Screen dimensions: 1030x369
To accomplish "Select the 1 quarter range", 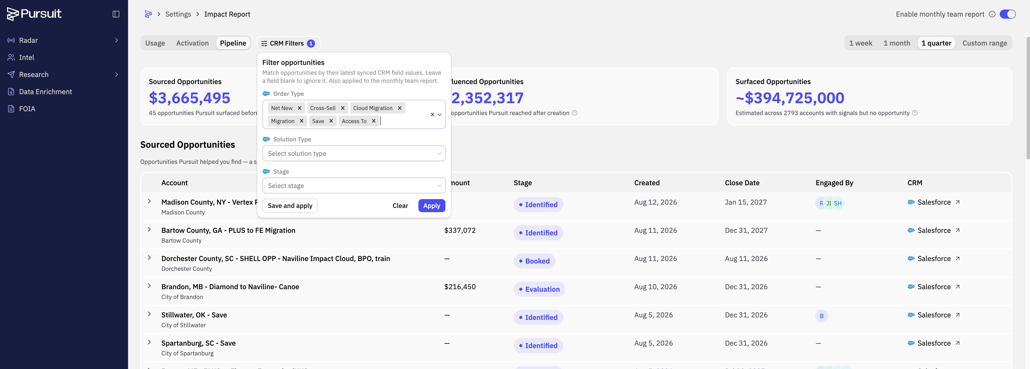I will point(936,43).
